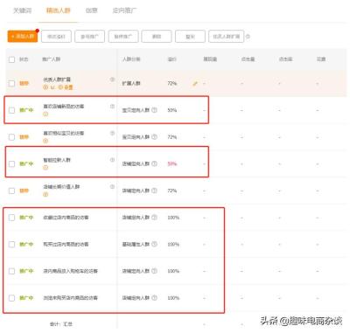
Task: Click the 点击率 column header
Action: click(x=286, y=59)
